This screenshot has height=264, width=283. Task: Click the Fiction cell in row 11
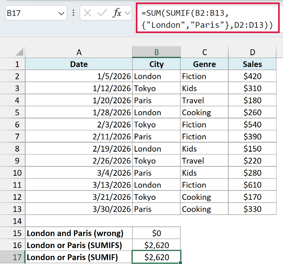[204, 185]
